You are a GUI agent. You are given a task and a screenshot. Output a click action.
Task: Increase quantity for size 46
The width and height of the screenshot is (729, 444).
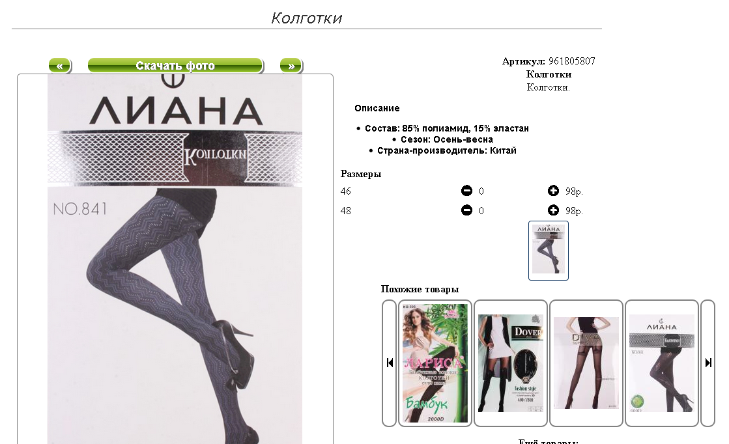click(553, 191)
